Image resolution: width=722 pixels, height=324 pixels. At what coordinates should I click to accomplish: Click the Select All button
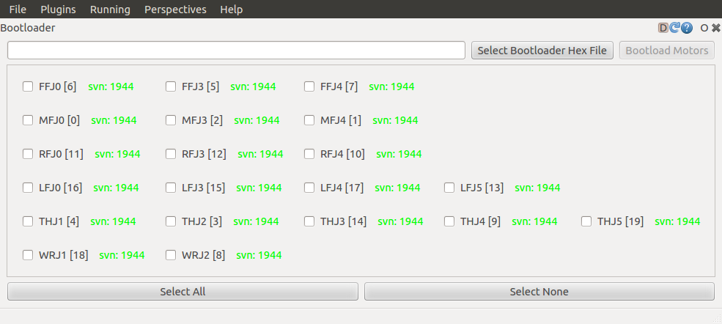click(x=183, y=291)
